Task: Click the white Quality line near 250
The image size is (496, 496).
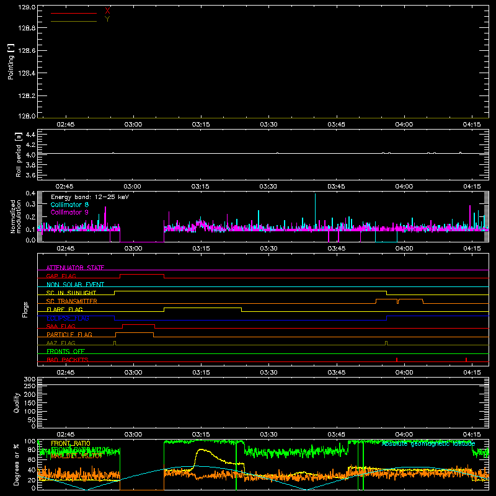Action: [263, 384]
